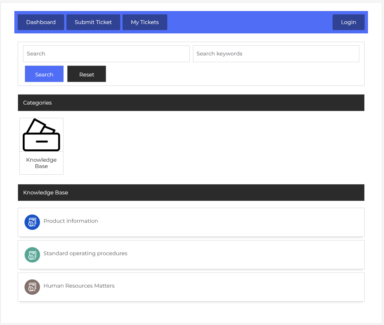384x325 pixels.
Task: Go to Submit Ticket
Action: (x=93, y=22)
